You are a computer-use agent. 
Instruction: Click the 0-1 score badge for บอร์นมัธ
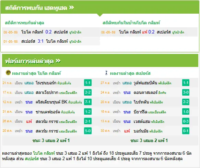(186, 131)
